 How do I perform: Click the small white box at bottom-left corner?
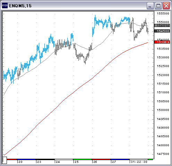[5, 160]
